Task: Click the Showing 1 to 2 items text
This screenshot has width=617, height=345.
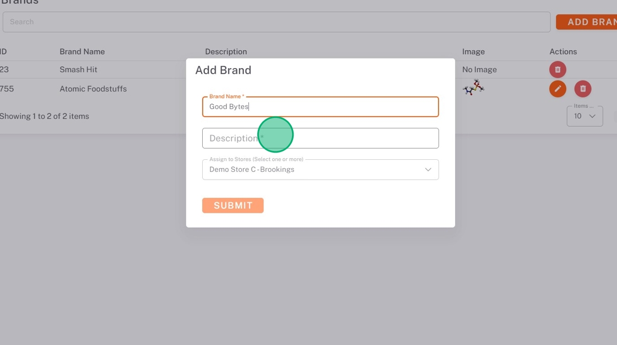Action: [44, 116]
